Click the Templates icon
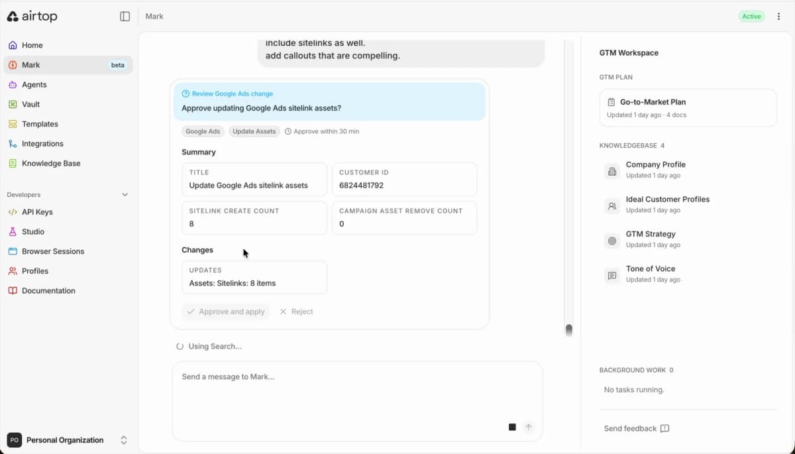The height and width of the screenshot is (454, 795). pyautogui.click(x=13, y=124)
